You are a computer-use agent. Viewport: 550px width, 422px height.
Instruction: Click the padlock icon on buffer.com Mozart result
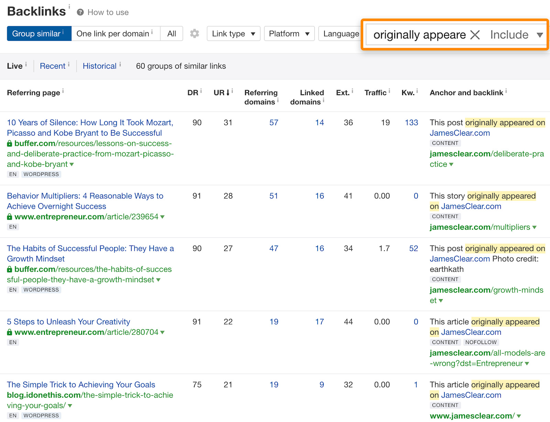point(9,144)
